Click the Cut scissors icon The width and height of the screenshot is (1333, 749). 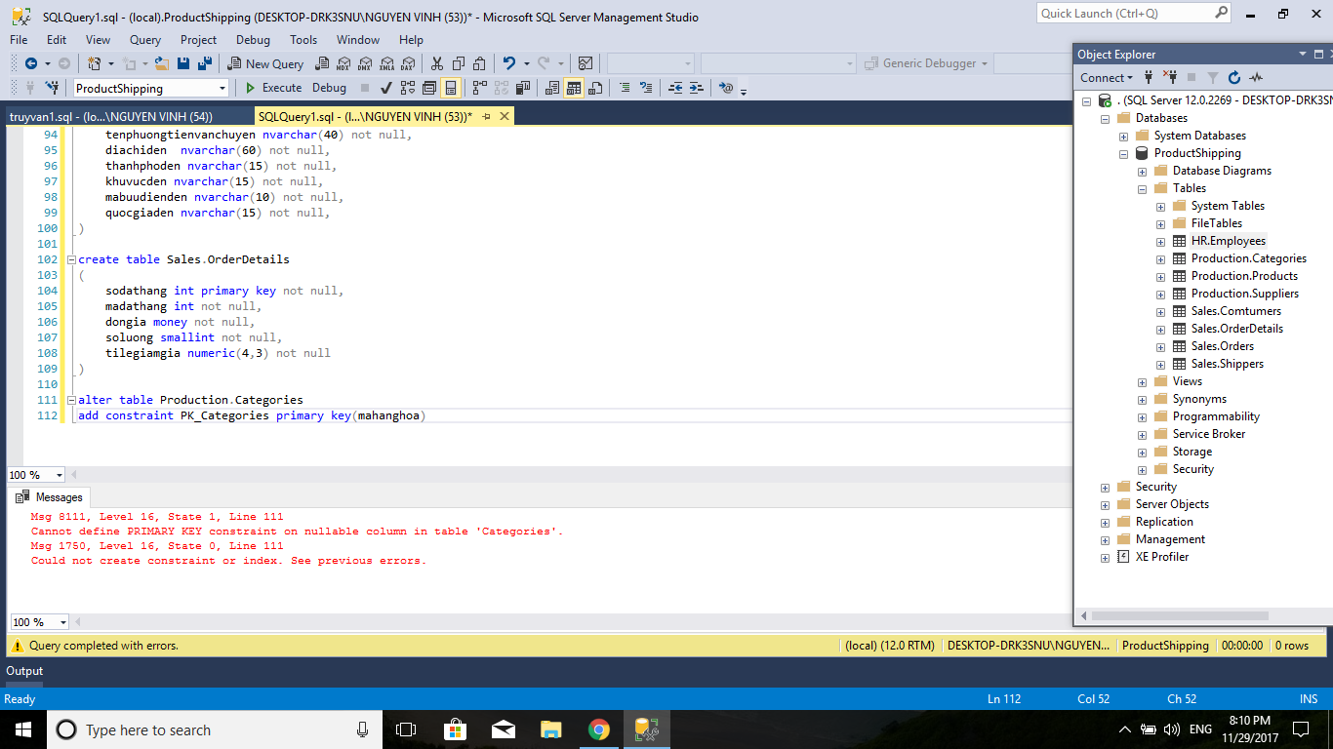coord(437,63)
